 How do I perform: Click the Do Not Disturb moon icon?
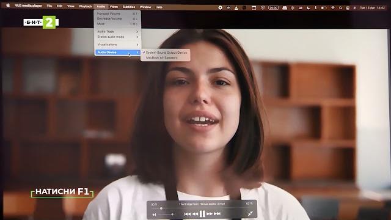(x=308, y=8)
